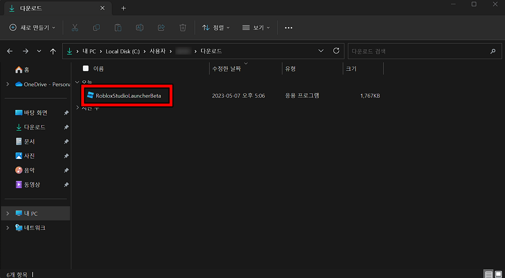Viewport: 505px width, 278px height.
Task: Open the 새로 만들기 dropdown
Action: tap(32, 28)
